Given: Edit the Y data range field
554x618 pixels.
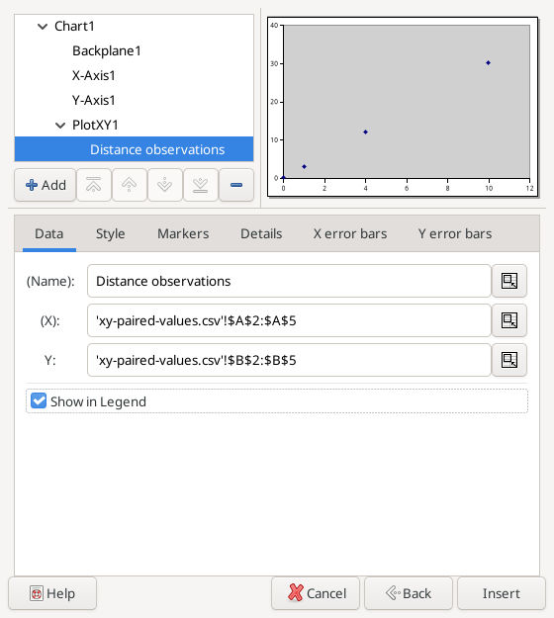Looking at the screenshot, I should (x=289, y=360).
